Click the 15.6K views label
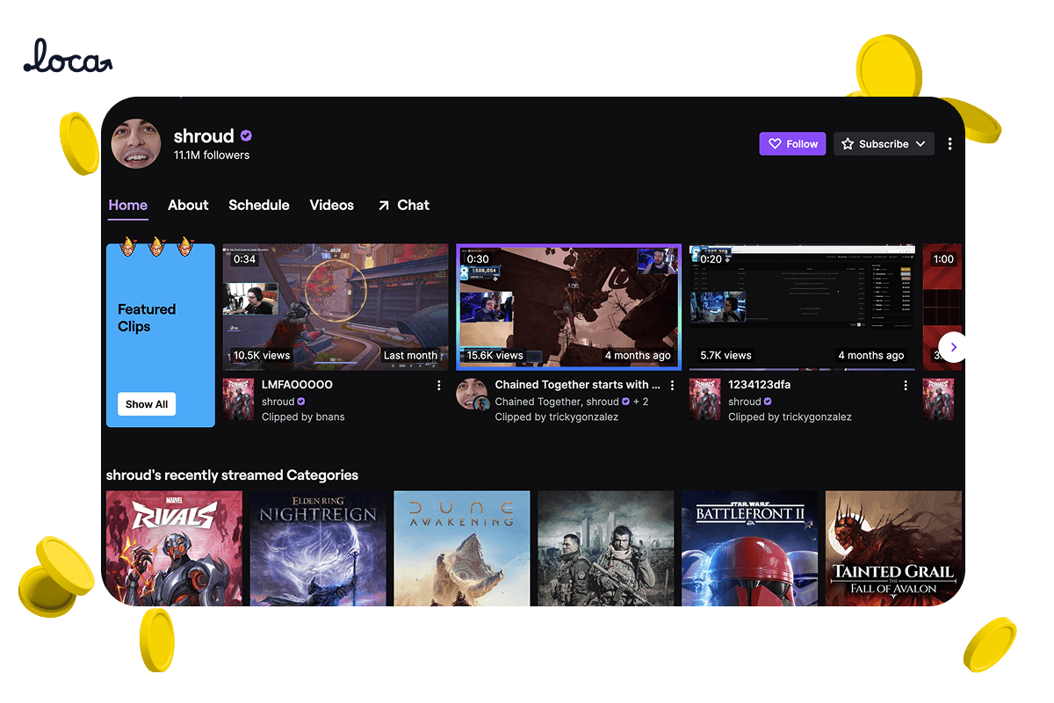1054x703 pixels. (x=495, y=356)
